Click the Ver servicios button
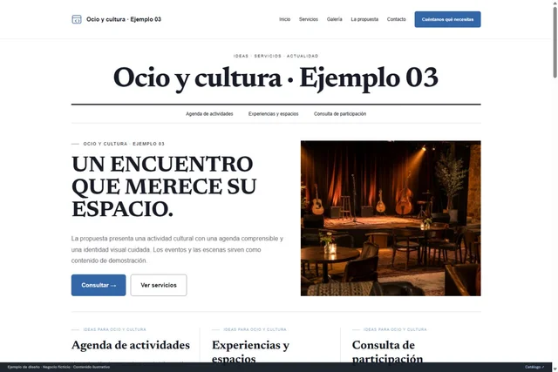This screenshot has height=372, width=558. pos(159,285)
